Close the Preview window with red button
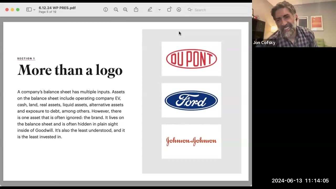The image size is (336, 189). [x=7, y=10]
